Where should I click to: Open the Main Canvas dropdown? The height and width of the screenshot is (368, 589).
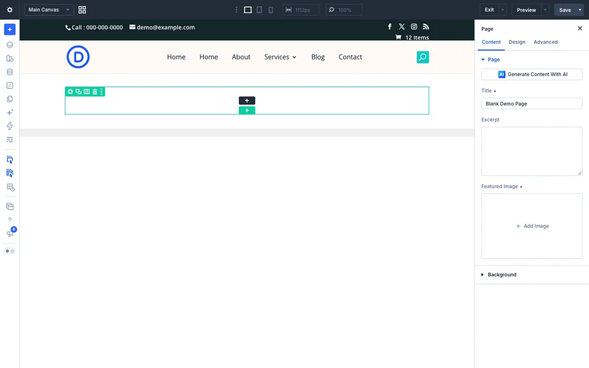click(49, 10)
